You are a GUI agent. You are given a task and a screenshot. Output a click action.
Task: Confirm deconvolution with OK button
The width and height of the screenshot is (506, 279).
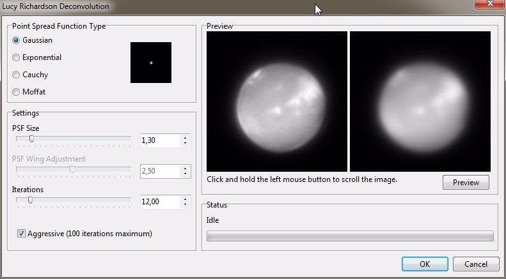coord(425,264)
